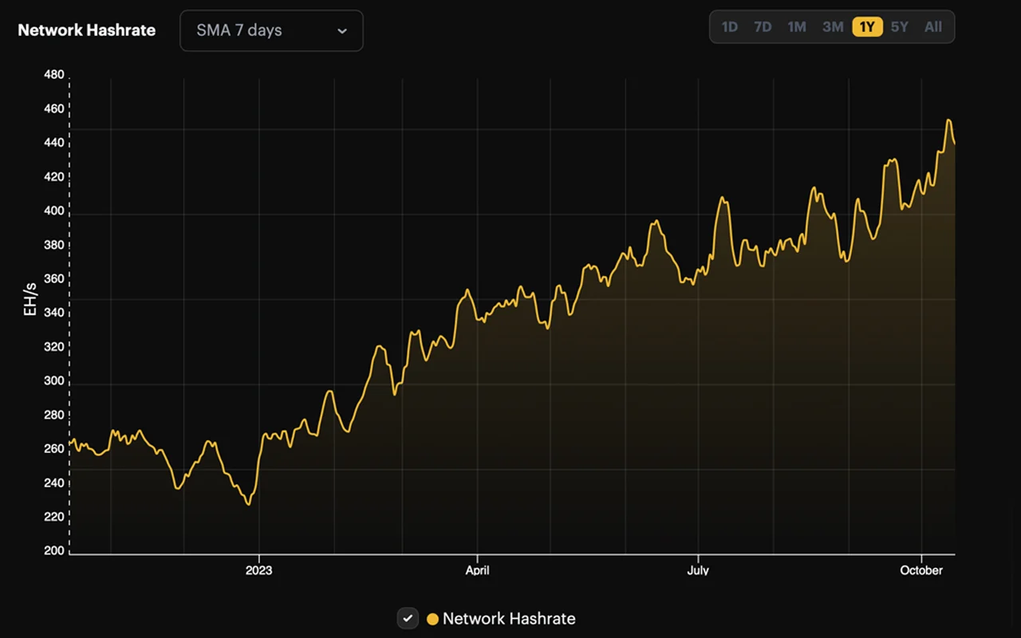Click the 2023 x-axis label
Viewport: 1021px width, 638px height.
click(258, 570)
